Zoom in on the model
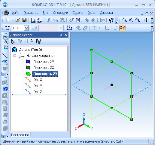This screenshot has width=155, height=145. click(x=131, y=20)
